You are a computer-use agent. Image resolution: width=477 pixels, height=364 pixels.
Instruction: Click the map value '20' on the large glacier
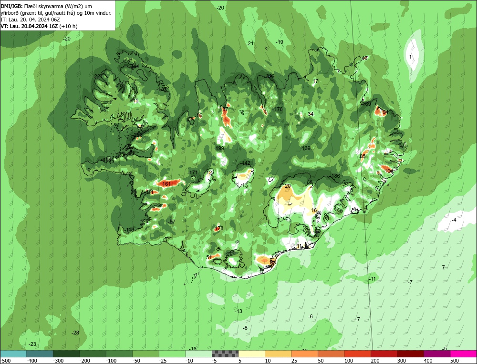coord(288,186)
